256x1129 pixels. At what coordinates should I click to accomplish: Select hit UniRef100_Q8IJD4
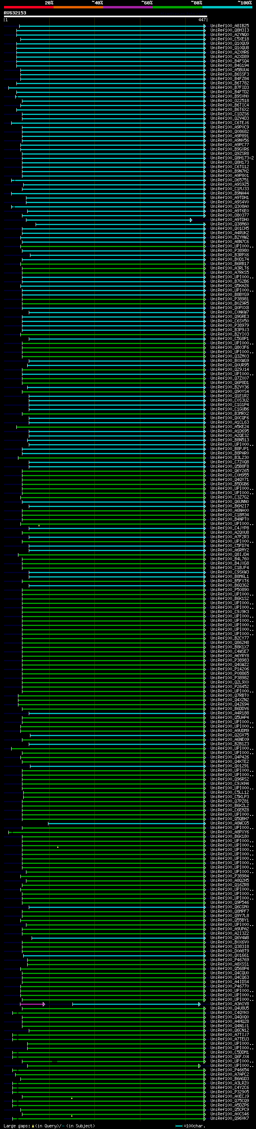[230, 554]
